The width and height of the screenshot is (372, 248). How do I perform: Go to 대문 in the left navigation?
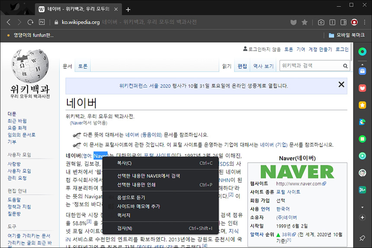click(12, 114)
